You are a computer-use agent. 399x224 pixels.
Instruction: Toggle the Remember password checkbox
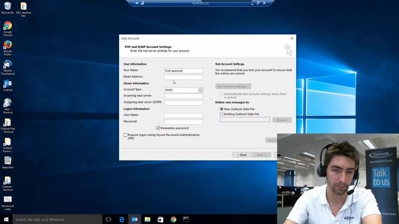[158, 128]
